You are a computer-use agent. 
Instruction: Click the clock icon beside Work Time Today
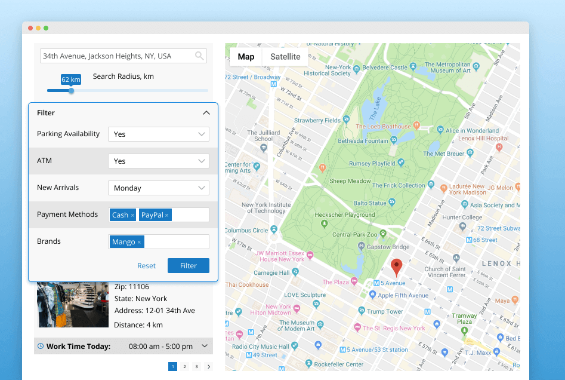(x=41, y=346)
